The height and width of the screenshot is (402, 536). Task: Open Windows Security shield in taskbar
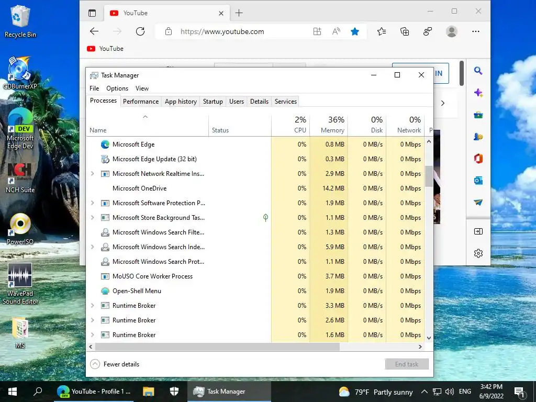pos(174,392)
